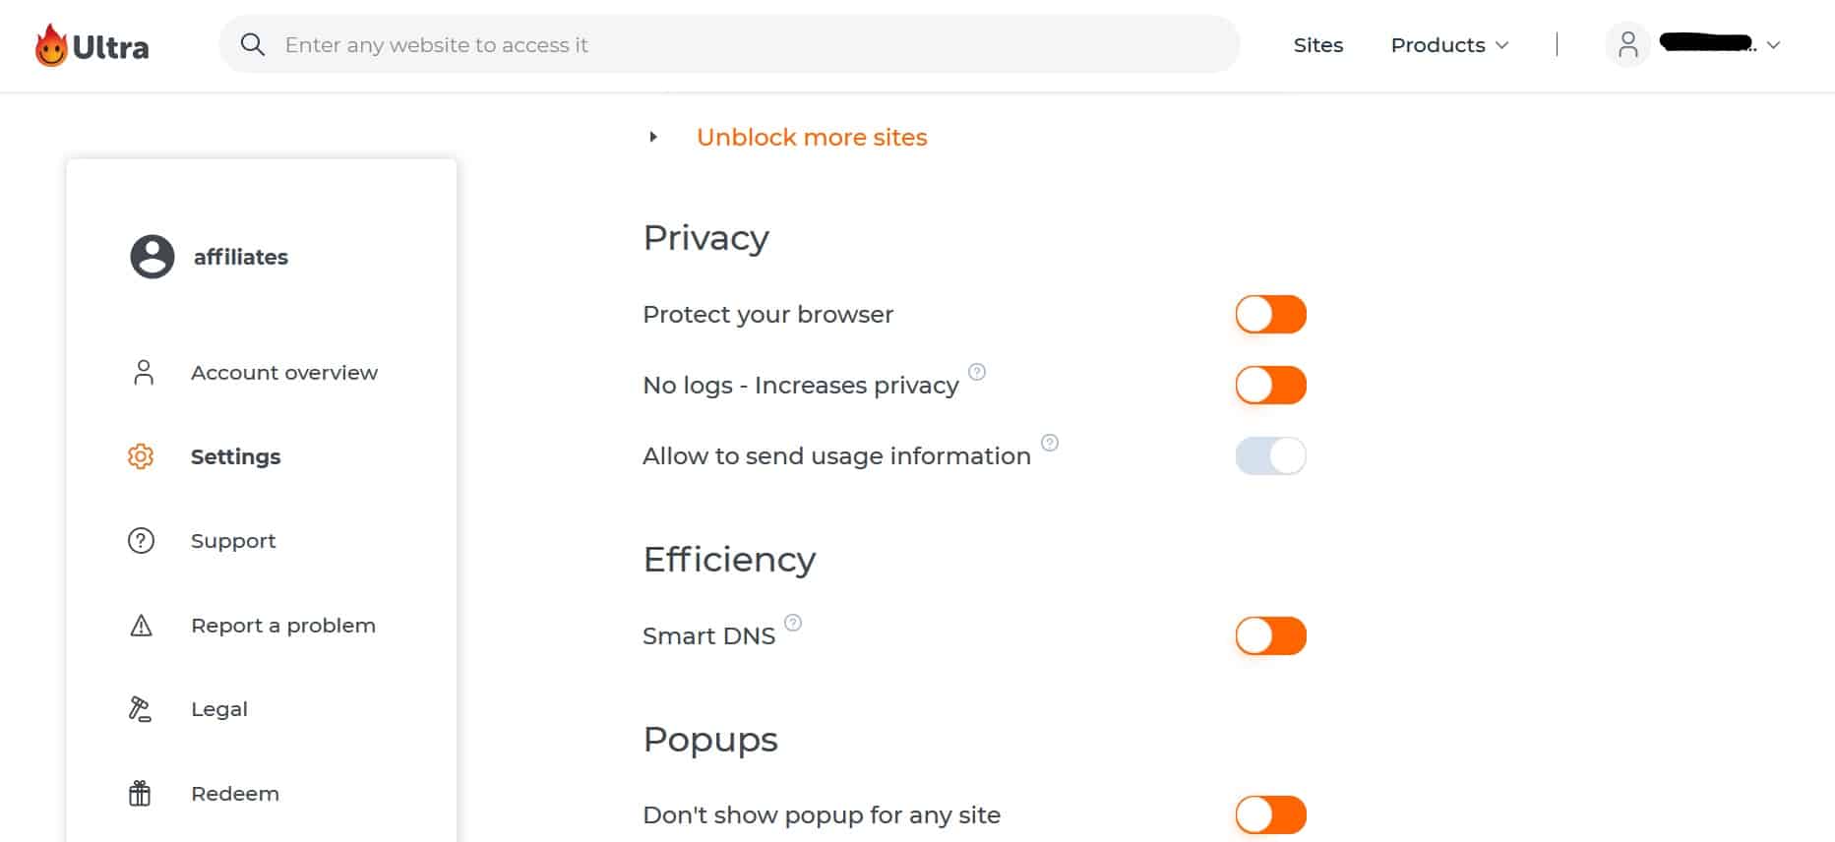
Task: Open the Products dropdown menu
Action: [x=1449, y=45]
